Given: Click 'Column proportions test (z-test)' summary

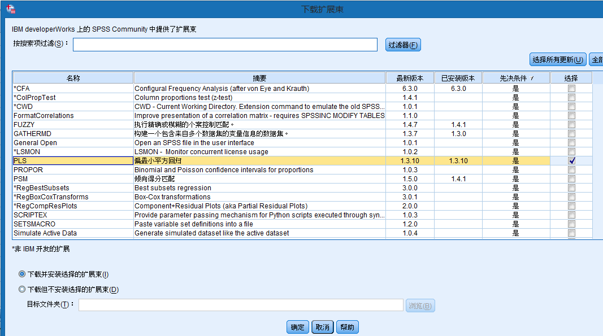Looking at the screenshot, I should (184, 98).
